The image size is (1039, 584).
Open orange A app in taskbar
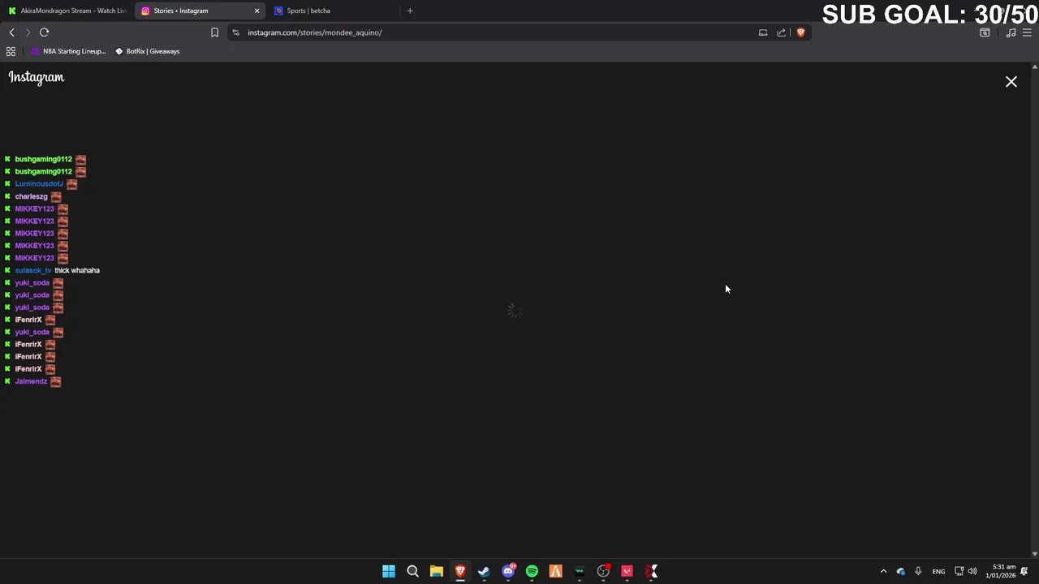pyautogui.click(x=555, y=571)
